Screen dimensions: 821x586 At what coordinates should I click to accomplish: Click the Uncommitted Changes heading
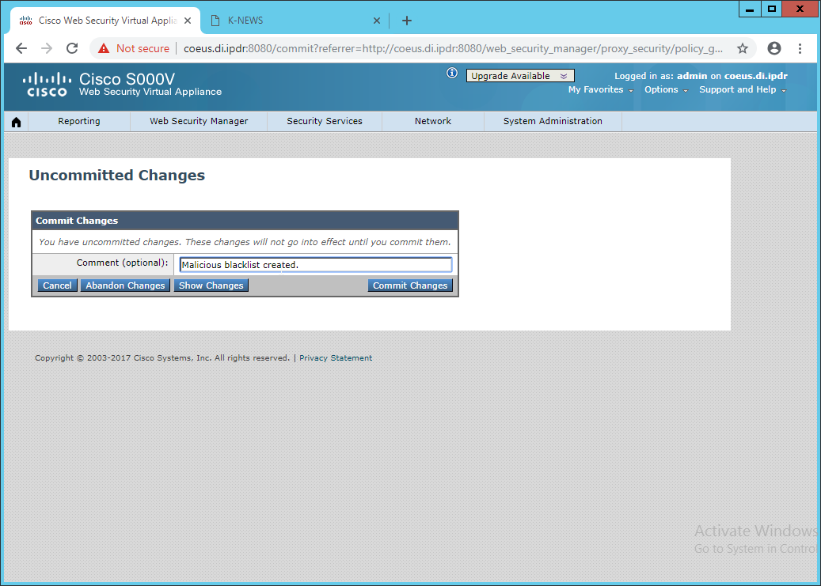point(116,176)
